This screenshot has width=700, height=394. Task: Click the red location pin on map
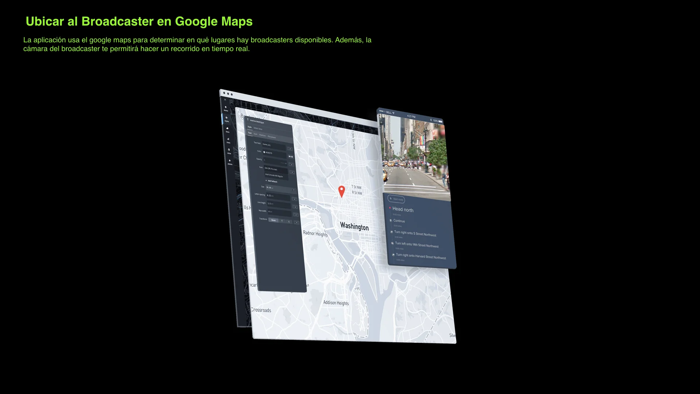click(342, 191)
